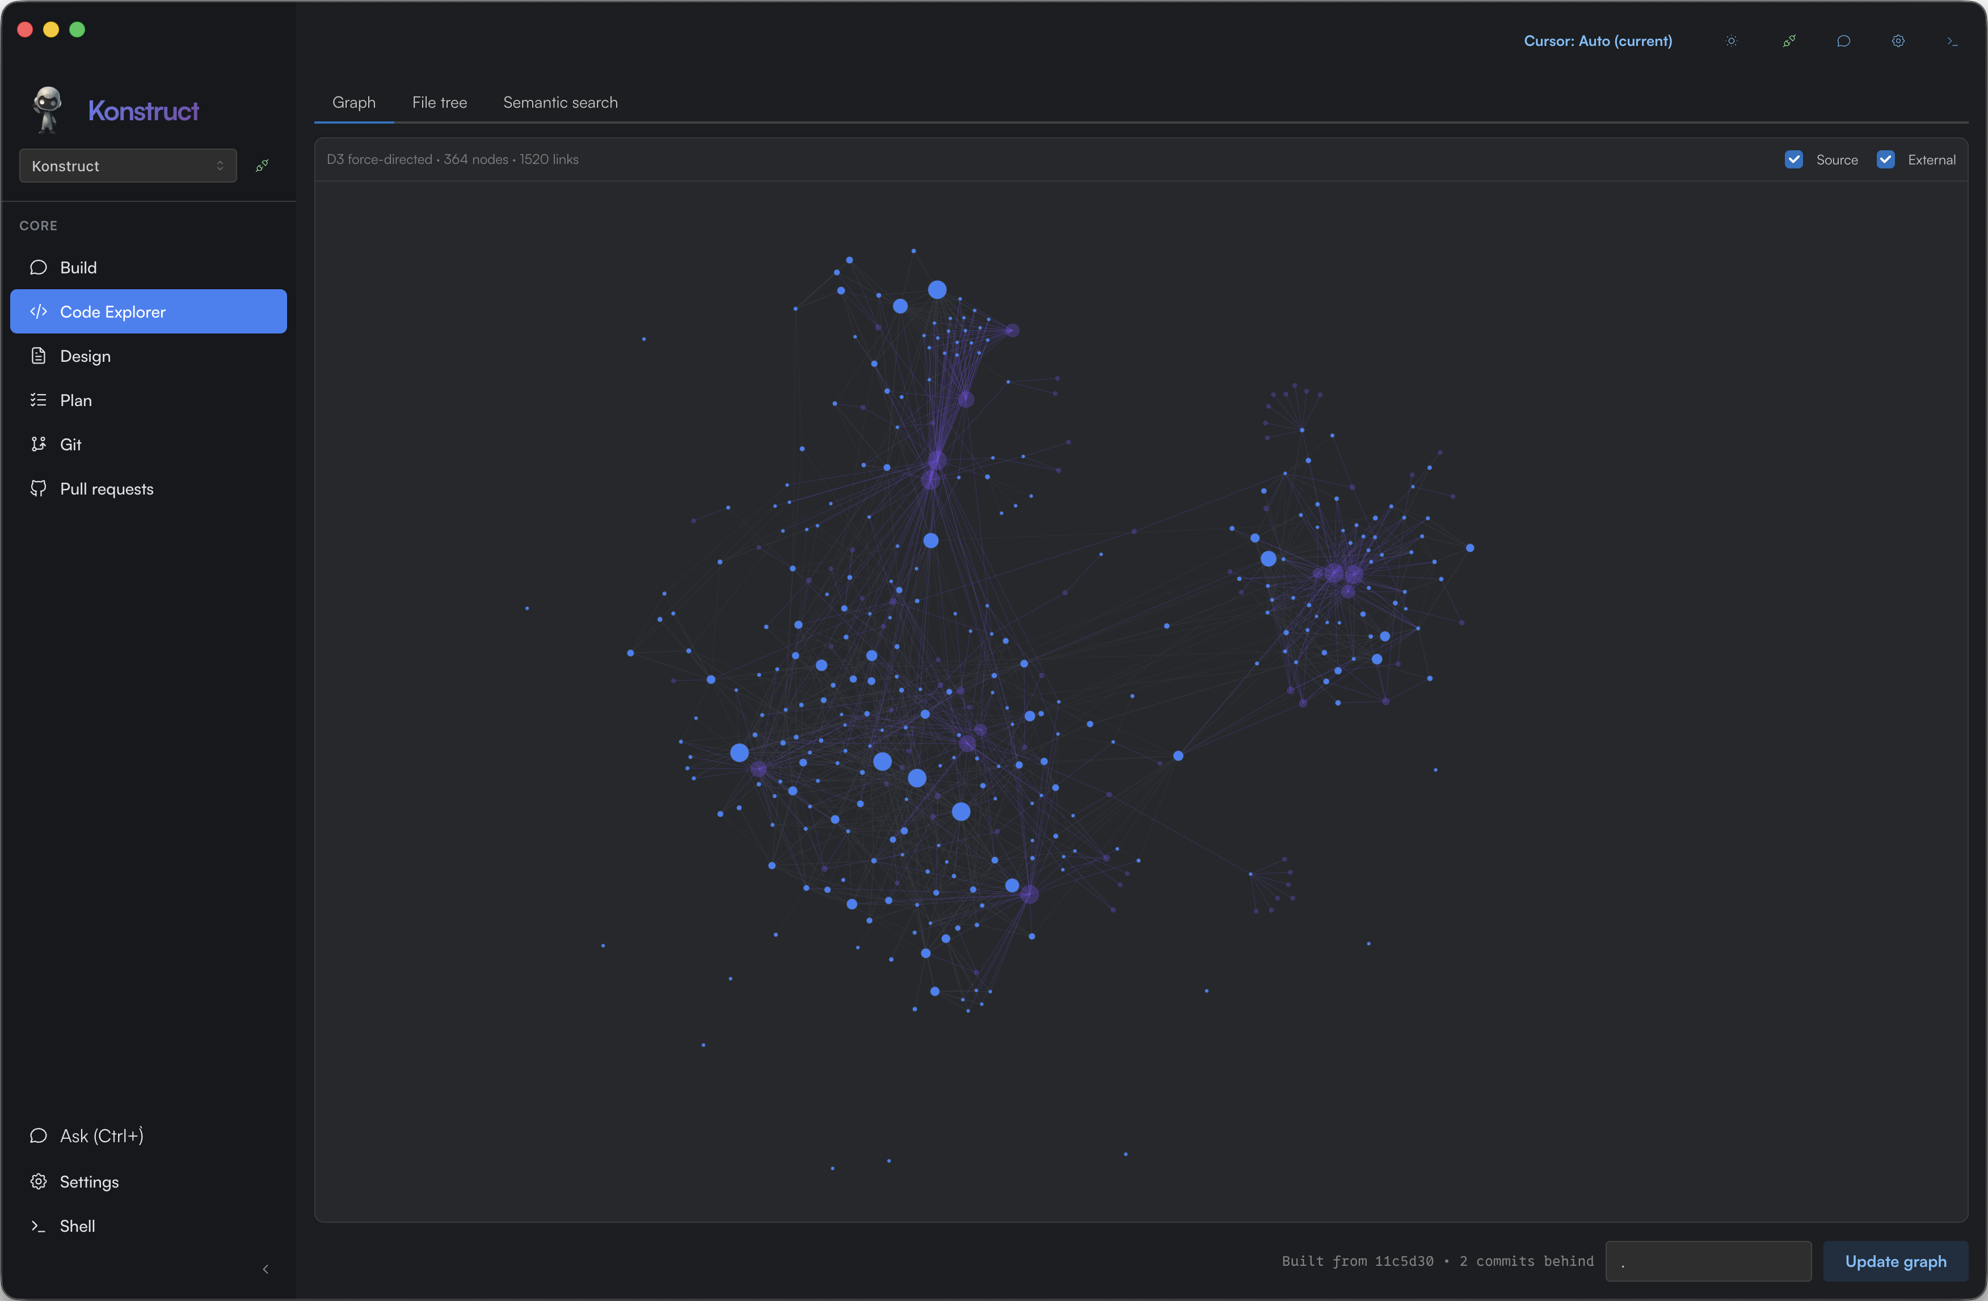Image resolution: width=1988 pixels, height=1301 pixels.
Task: Switch to the Semantic search tab
Action: click(x=559, y=102)
